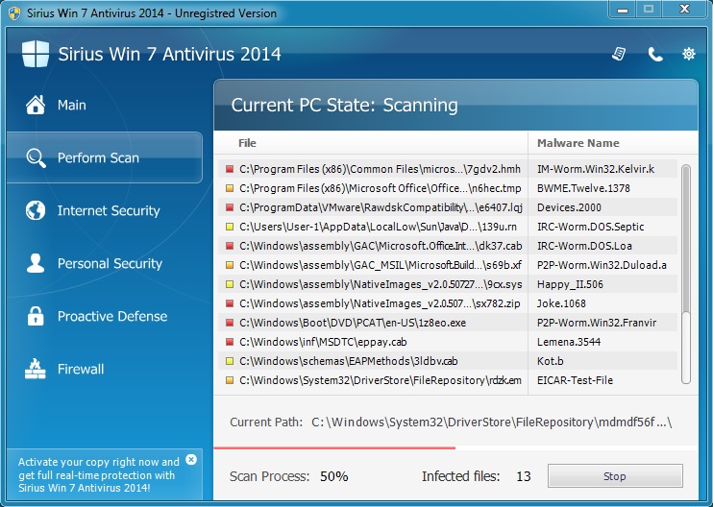The width and height of the screenshot is (713, 507).
Task: Select Joke.1068 malware name
Action: (561, 303)
